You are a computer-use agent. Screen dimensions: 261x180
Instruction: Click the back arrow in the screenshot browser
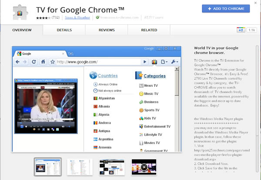click(x=17, y=62)
